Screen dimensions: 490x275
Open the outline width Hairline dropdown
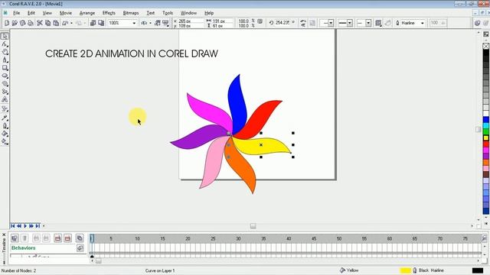(422, 23)
